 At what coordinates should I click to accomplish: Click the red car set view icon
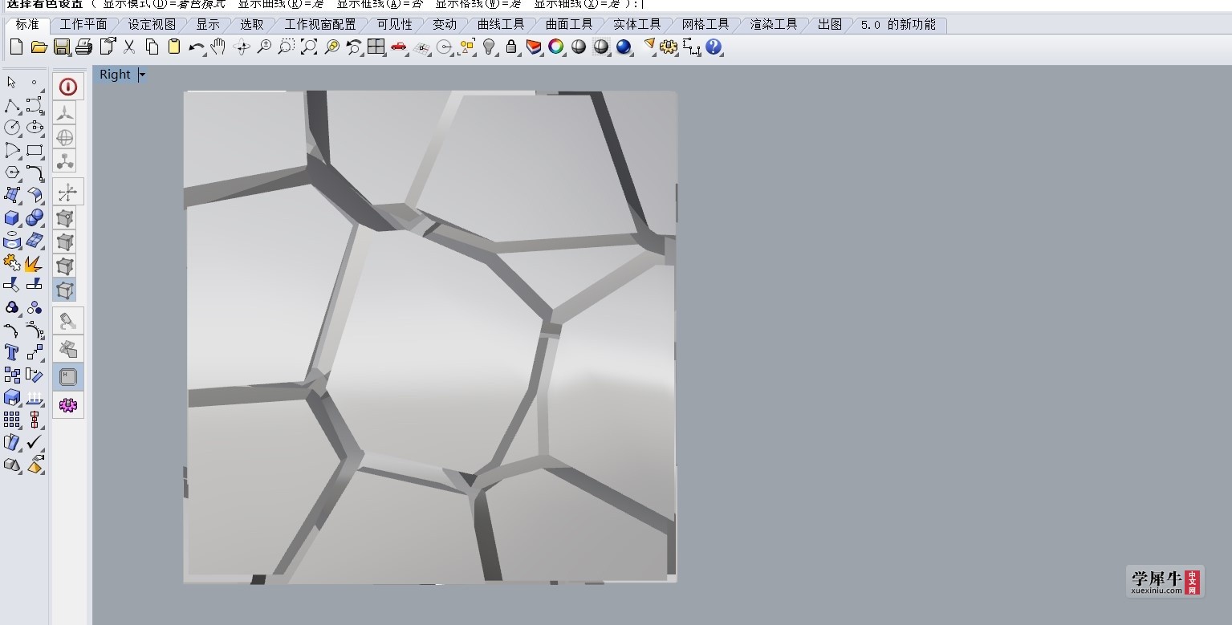pyautogui.click(x=399, y=47)
